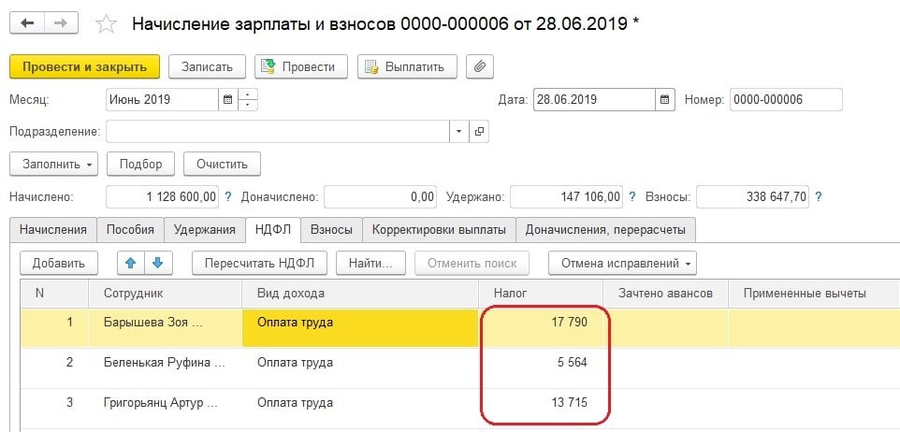
Task: Click Оплата труда cell for Беленькая
Action: [360, 367]
